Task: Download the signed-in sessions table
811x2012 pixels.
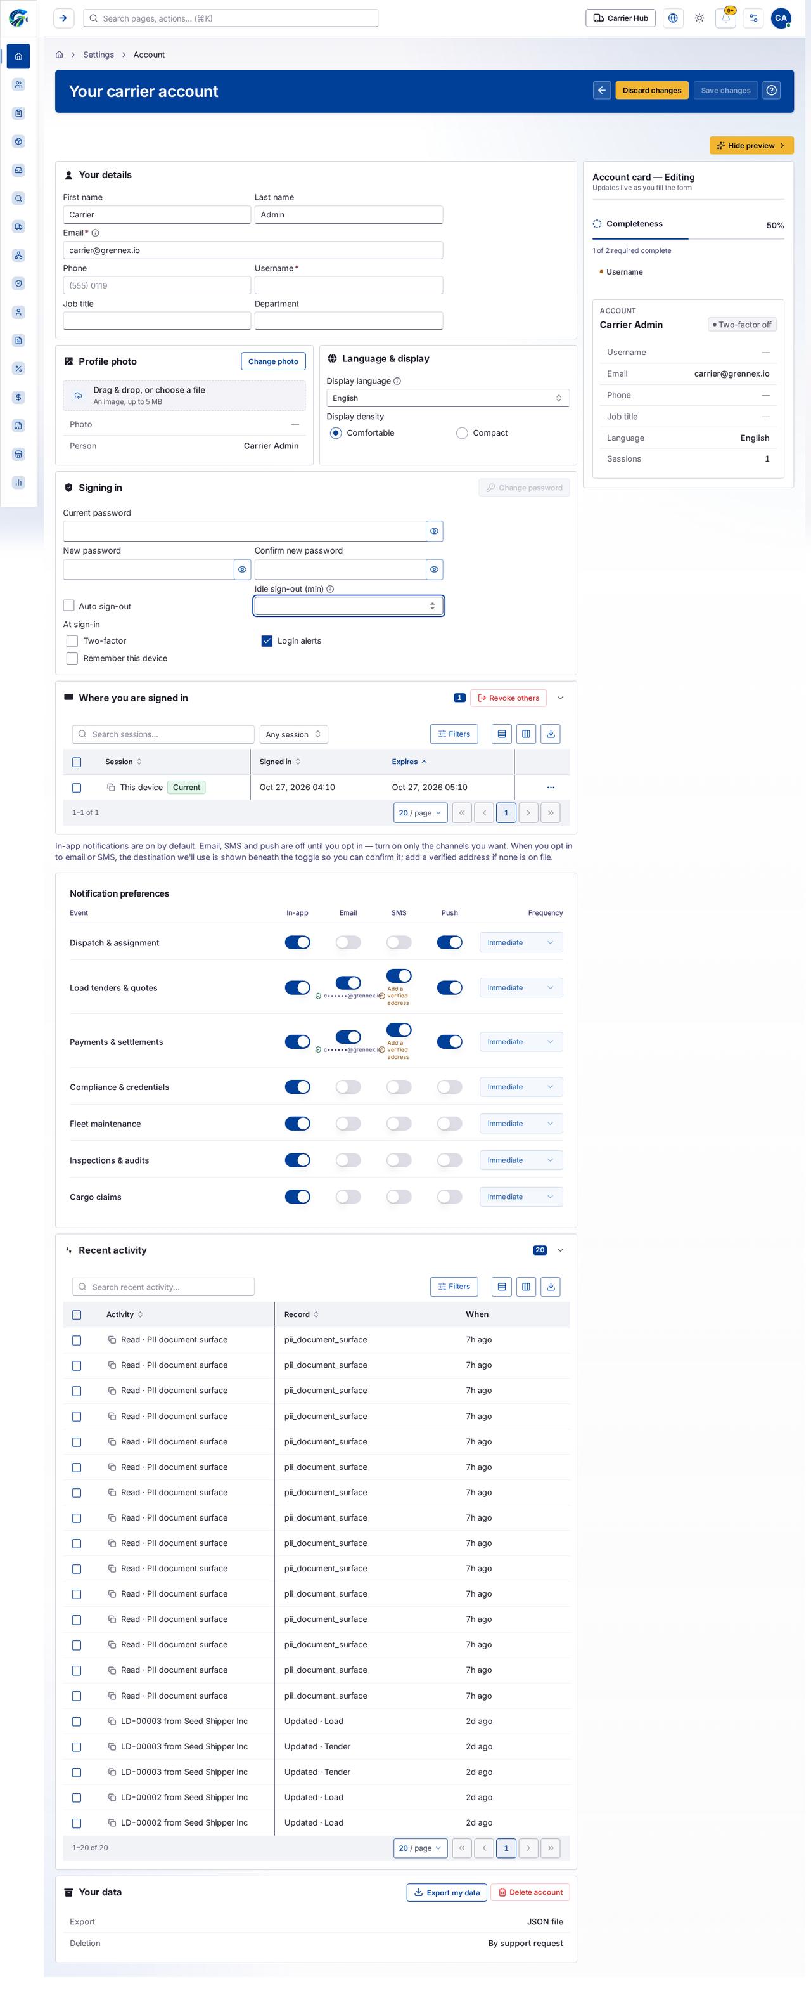Action: pos(551,734)
